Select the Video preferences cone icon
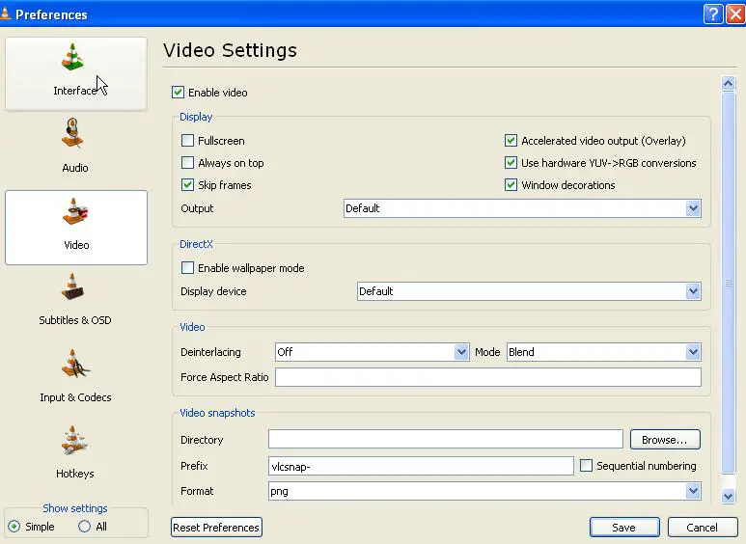This screenshot has height=544, width=746. pos(74,211)
